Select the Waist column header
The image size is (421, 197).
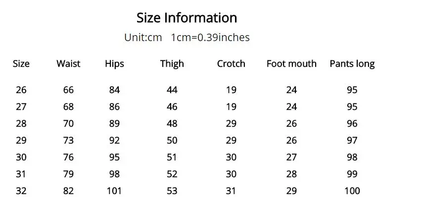68,64
